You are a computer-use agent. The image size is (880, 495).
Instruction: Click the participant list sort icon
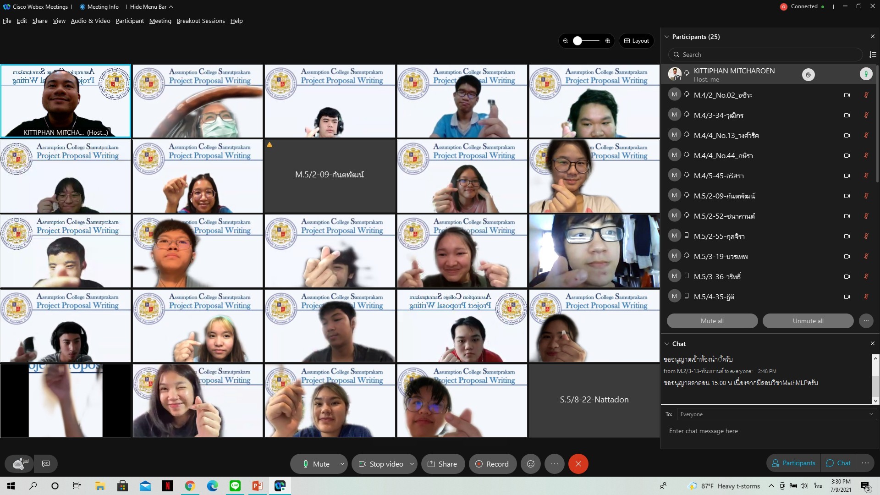point(873,55)
